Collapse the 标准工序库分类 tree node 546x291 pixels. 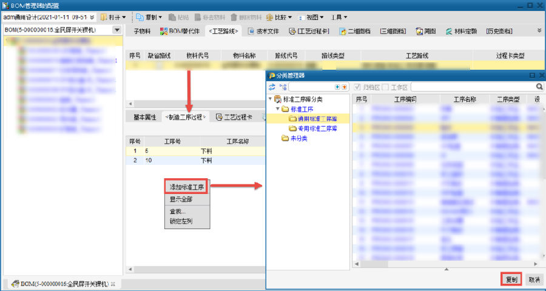click(270, 99)
